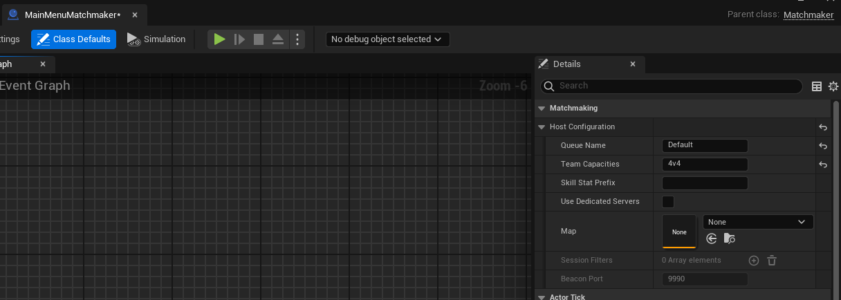Open the property matrix grid view icon

817,86
